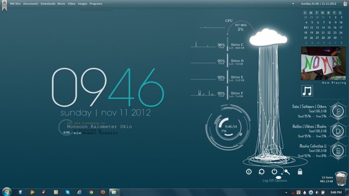The image size is (349, 196).
Task: Click the power standby icon
Action: click(274, 171)
